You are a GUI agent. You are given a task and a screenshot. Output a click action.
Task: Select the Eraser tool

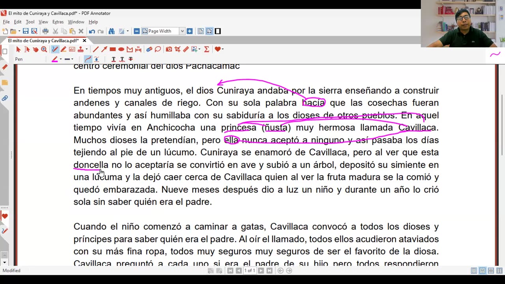point(149,49)
